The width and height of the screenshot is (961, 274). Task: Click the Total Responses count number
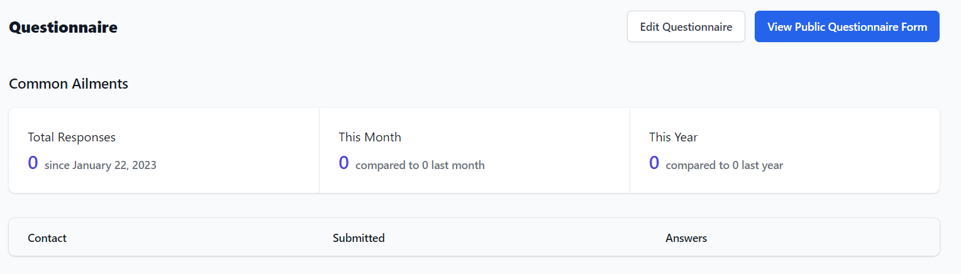pos(33,163)
